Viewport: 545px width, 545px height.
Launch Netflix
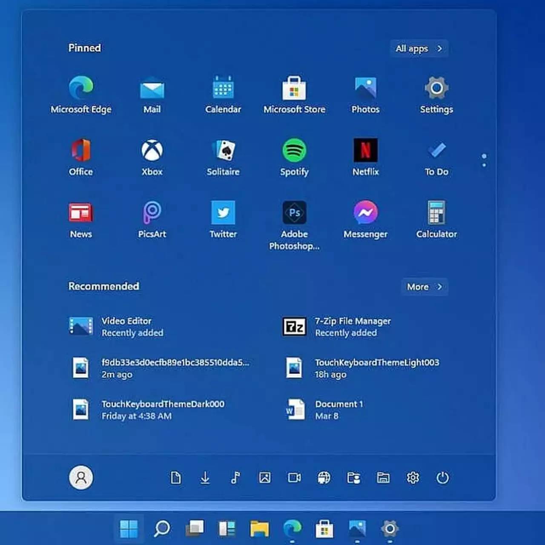click(365, 157)
